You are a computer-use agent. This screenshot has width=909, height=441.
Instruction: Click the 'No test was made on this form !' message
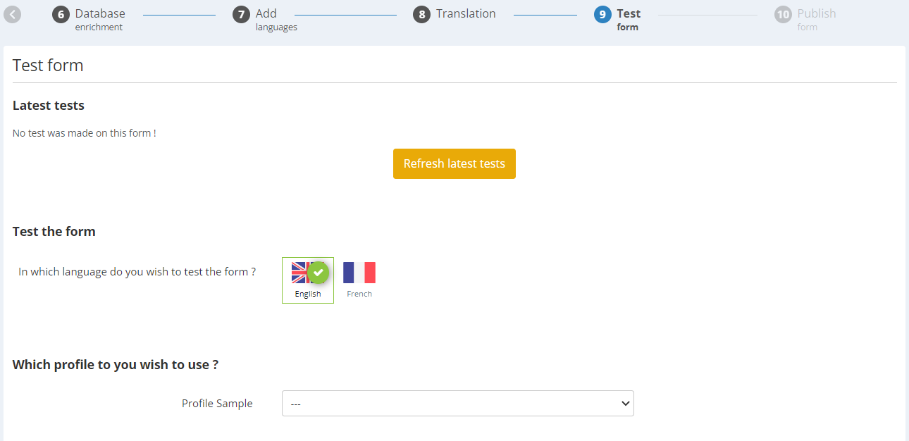tap(85, 133)
